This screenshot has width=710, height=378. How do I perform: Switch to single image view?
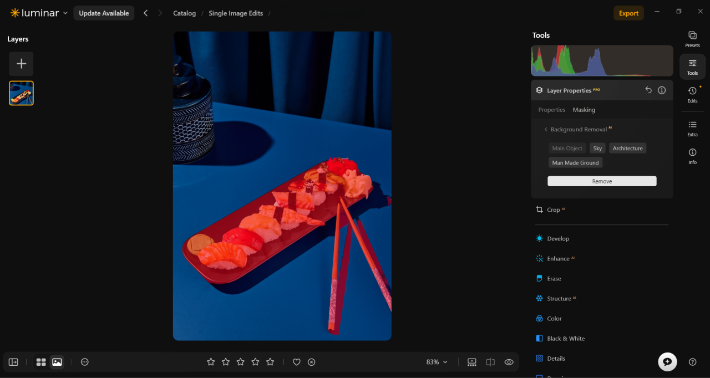point(57,362)
